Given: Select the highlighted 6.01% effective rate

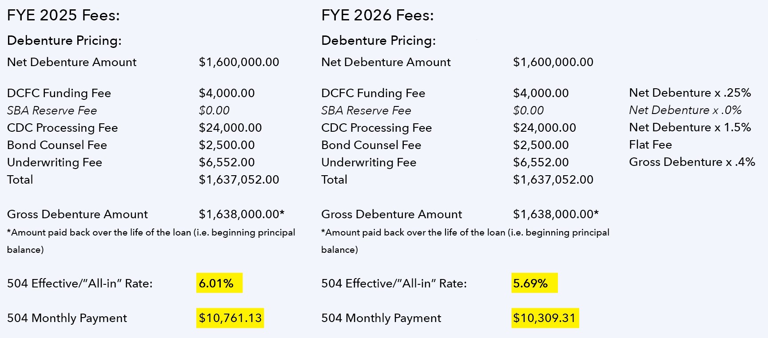Looking at the screenshot, I should click(216, 283).
